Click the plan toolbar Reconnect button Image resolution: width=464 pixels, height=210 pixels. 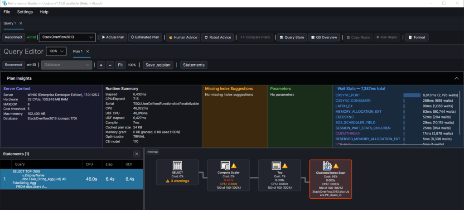(14, 65)
